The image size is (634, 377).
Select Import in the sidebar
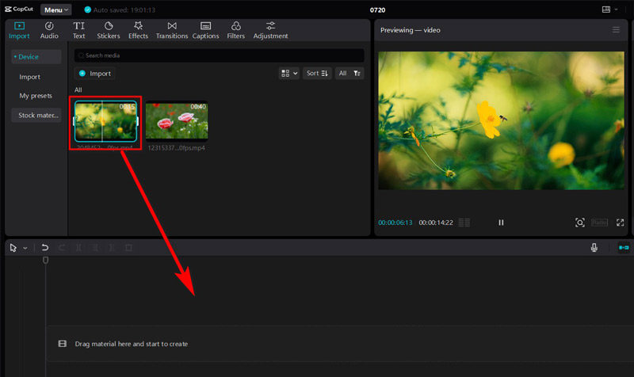click(29, 77)
